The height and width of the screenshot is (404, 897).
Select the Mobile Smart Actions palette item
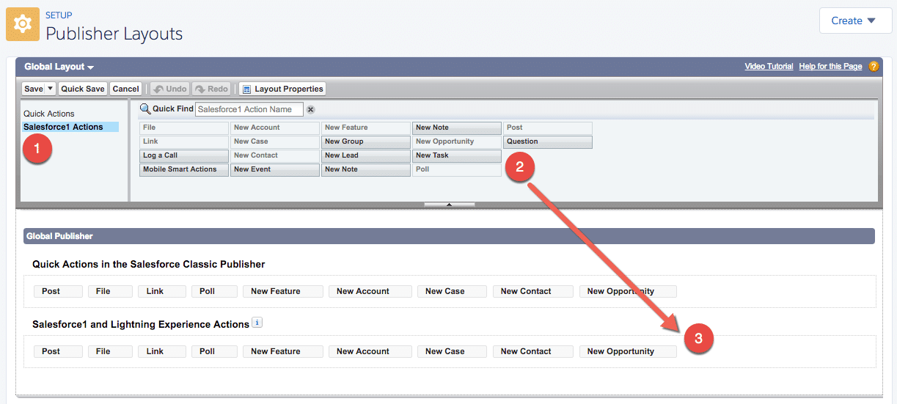point(184,169)
